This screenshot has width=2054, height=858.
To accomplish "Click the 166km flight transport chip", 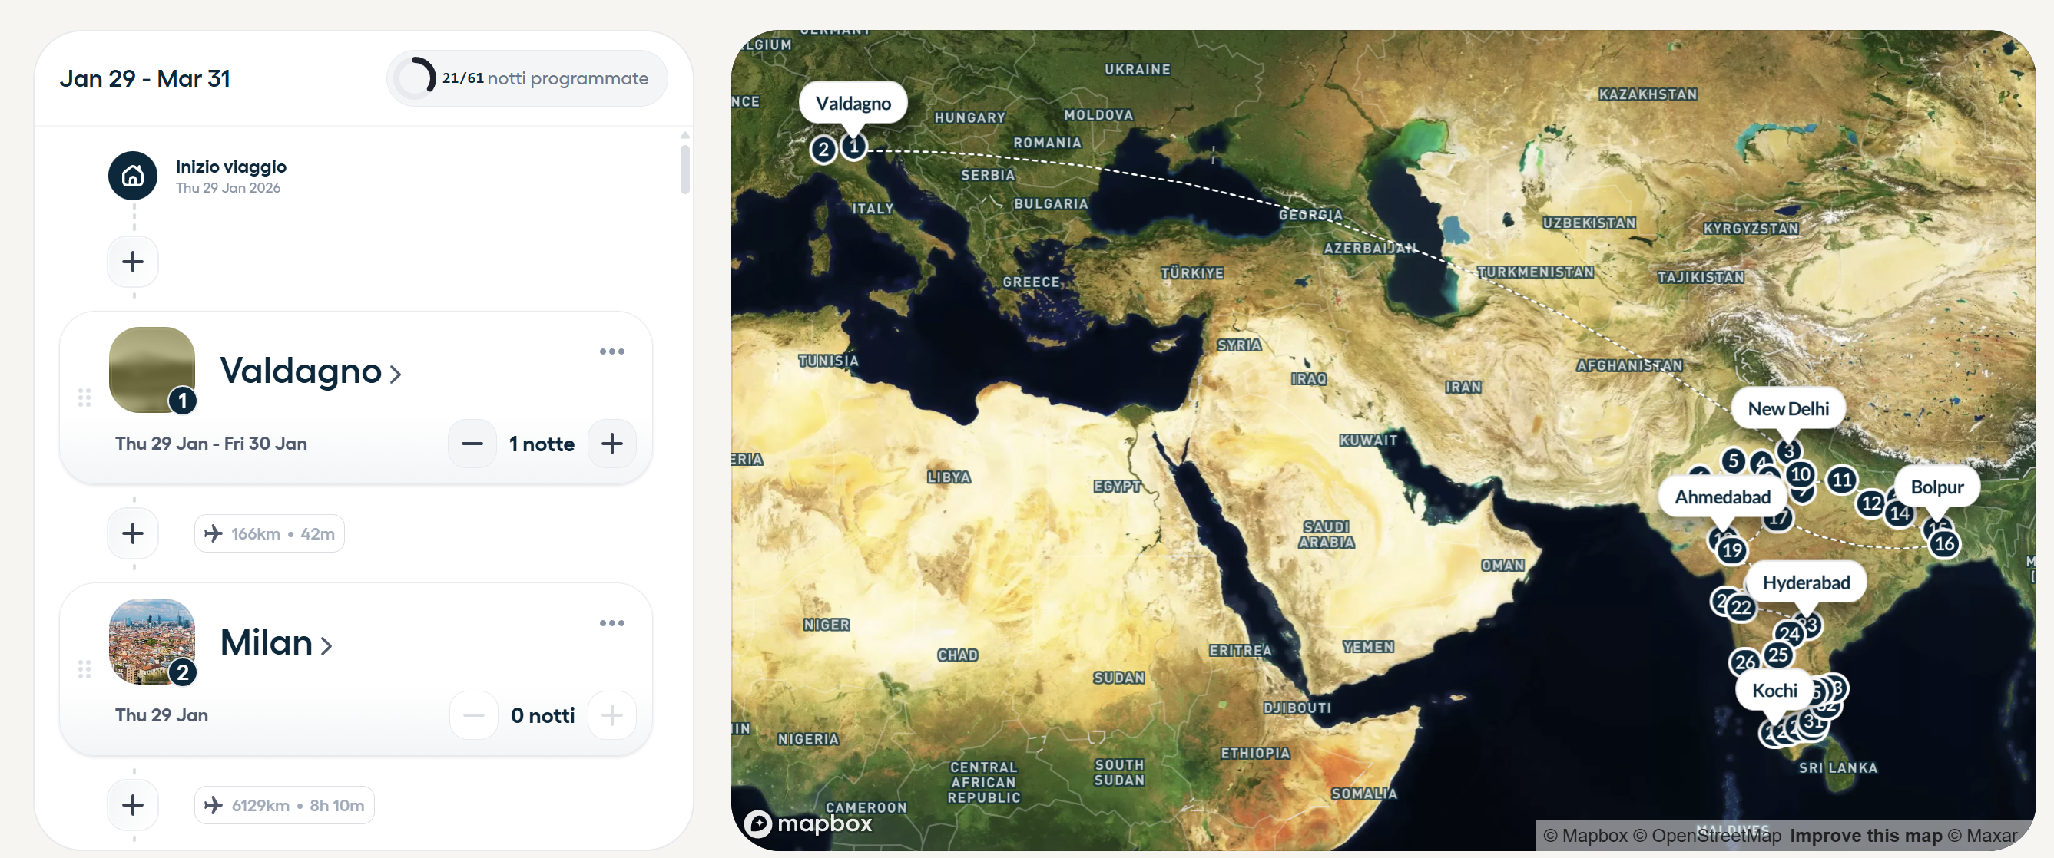I will click(270, 534).
